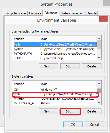110x133 pixels.
Task: Close the Environment Variables dialog
Action: [103, 19]
